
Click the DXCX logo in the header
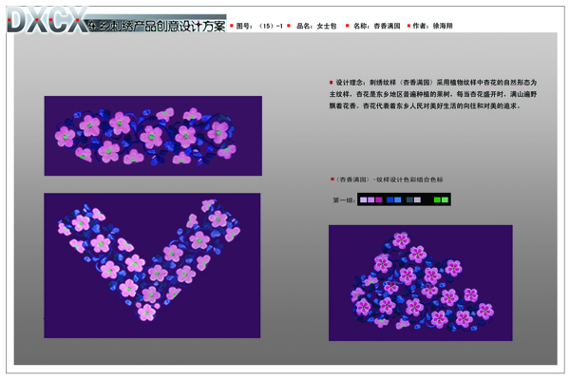tap(46, 23)
